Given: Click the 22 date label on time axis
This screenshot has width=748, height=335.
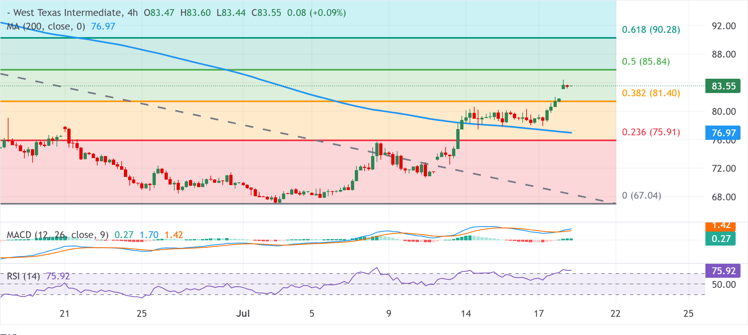Looking at the screenshot, I should pos(615,314).
